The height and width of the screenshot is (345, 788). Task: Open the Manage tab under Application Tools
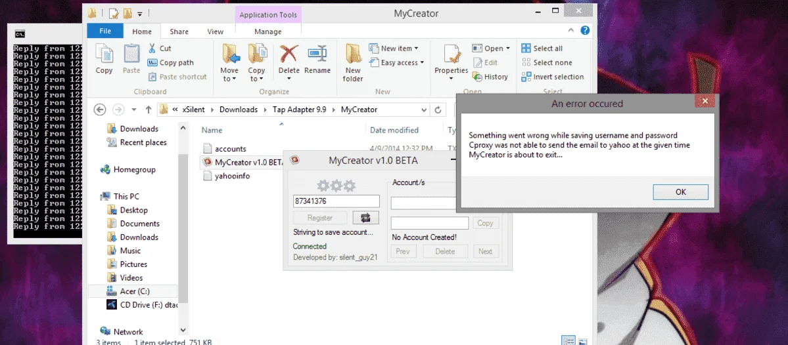[x=268, y=31]
